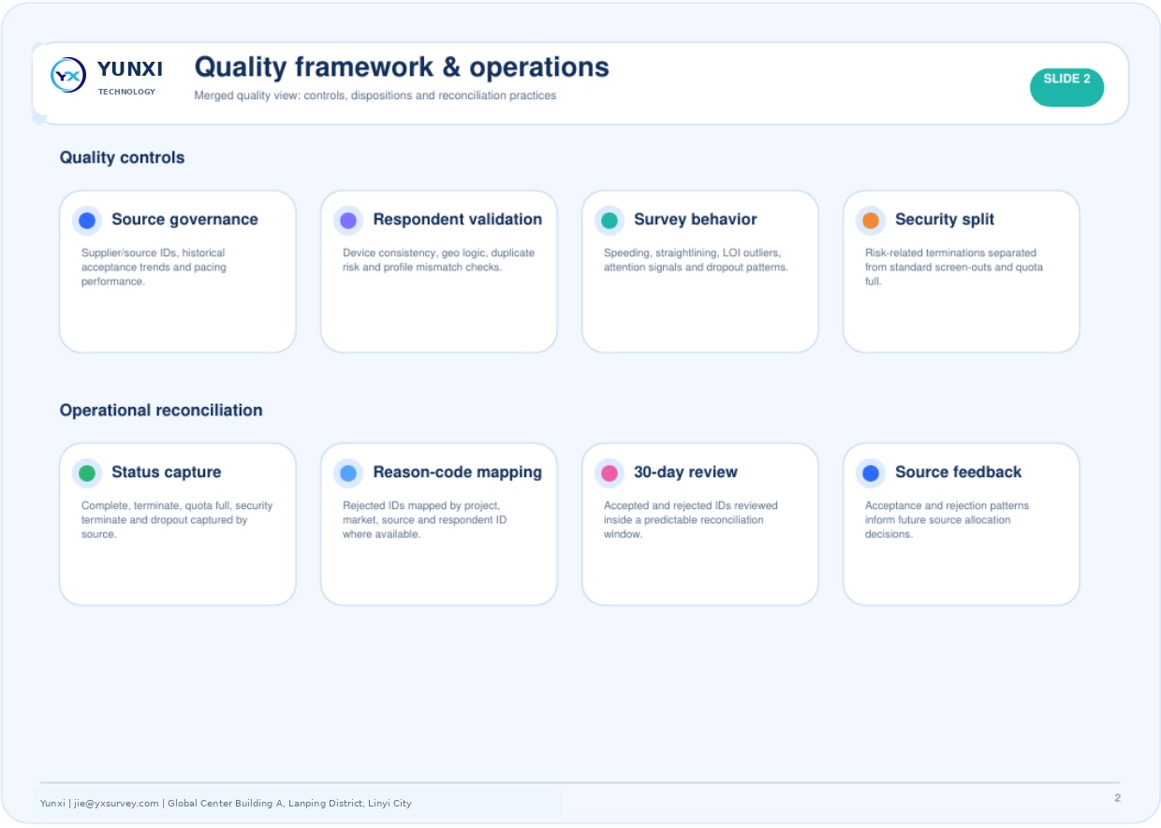Click the Risk-related terminations description text
This screenshot has width=1161, height=828.
[954, 268]
